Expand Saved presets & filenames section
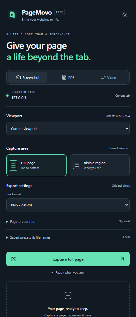Viewport: 136px width, 317px height. coord(68,237)
